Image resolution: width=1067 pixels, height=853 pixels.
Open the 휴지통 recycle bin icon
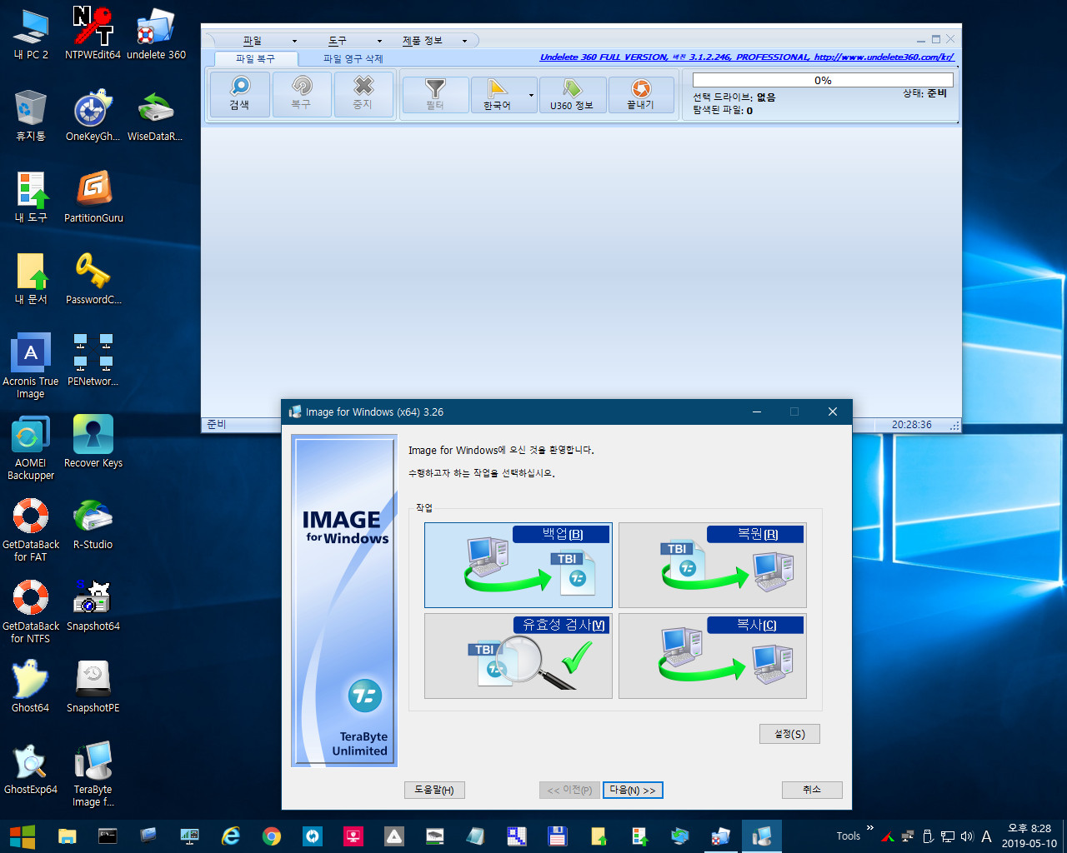(x=31, y=115)
